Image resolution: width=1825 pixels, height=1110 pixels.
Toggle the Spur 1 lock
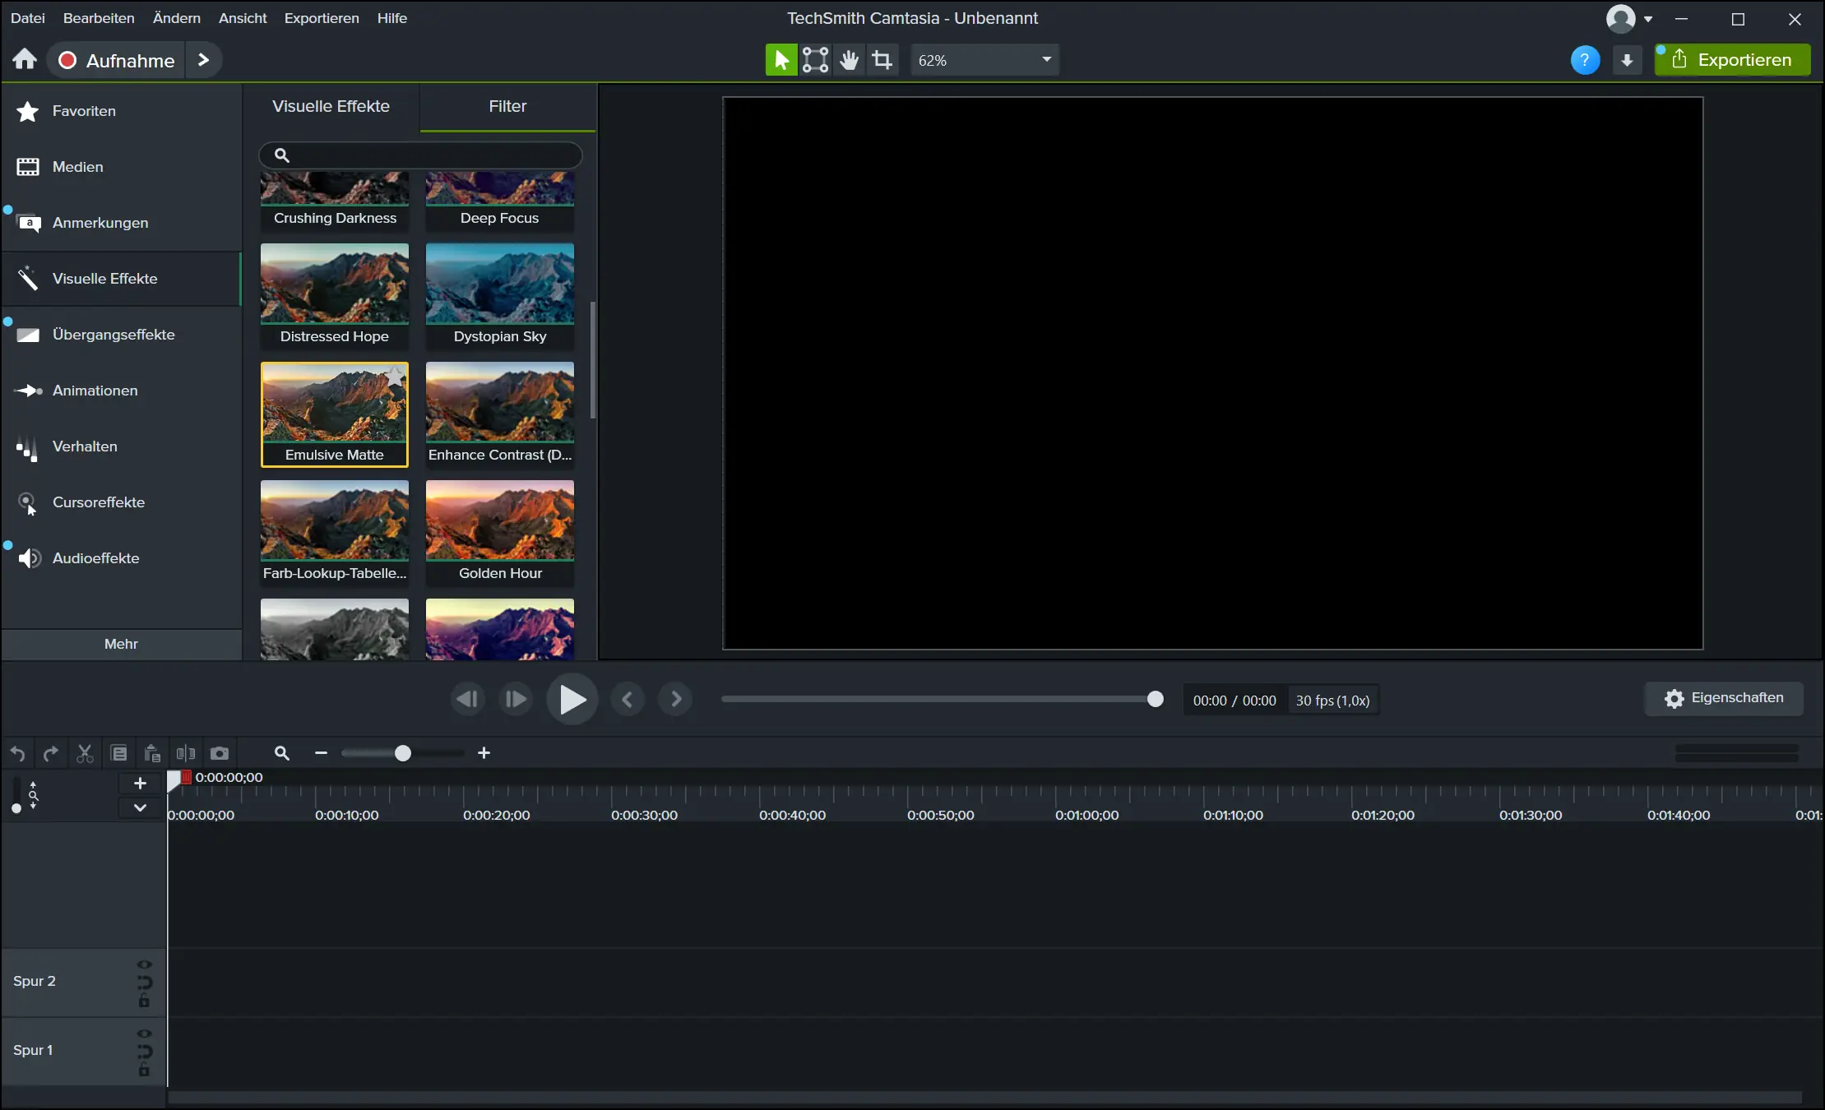point(145,1070)
